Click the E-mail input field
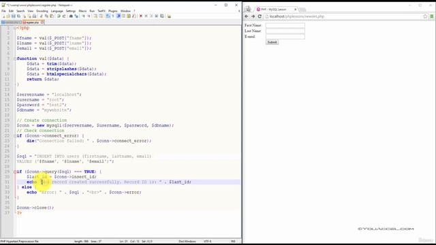The image size is (436, 245). pyautogui.click(x=285, y=36)
